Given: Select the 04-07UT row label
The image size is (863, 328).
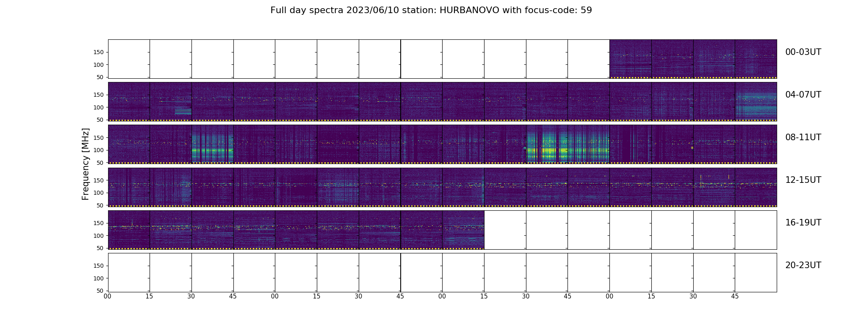Looking at the screenshot, I should pyautogui.click(x=803, y=95).
